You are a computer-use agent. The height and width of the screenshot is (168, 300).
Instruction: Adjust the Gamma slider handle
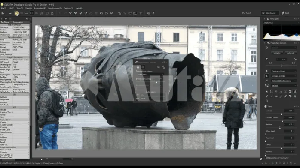(x=280, y=128)
